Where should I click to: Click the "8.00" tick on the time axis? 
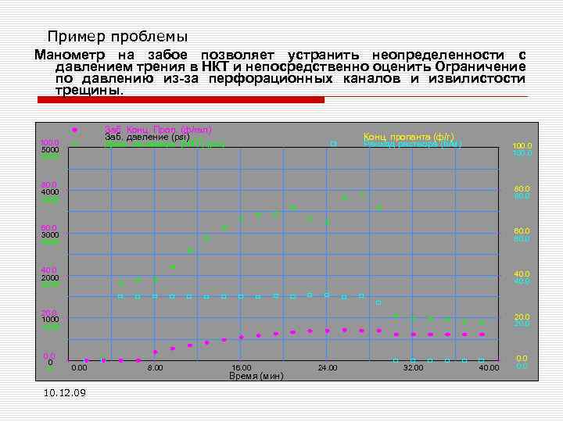[x=155, y=368]
